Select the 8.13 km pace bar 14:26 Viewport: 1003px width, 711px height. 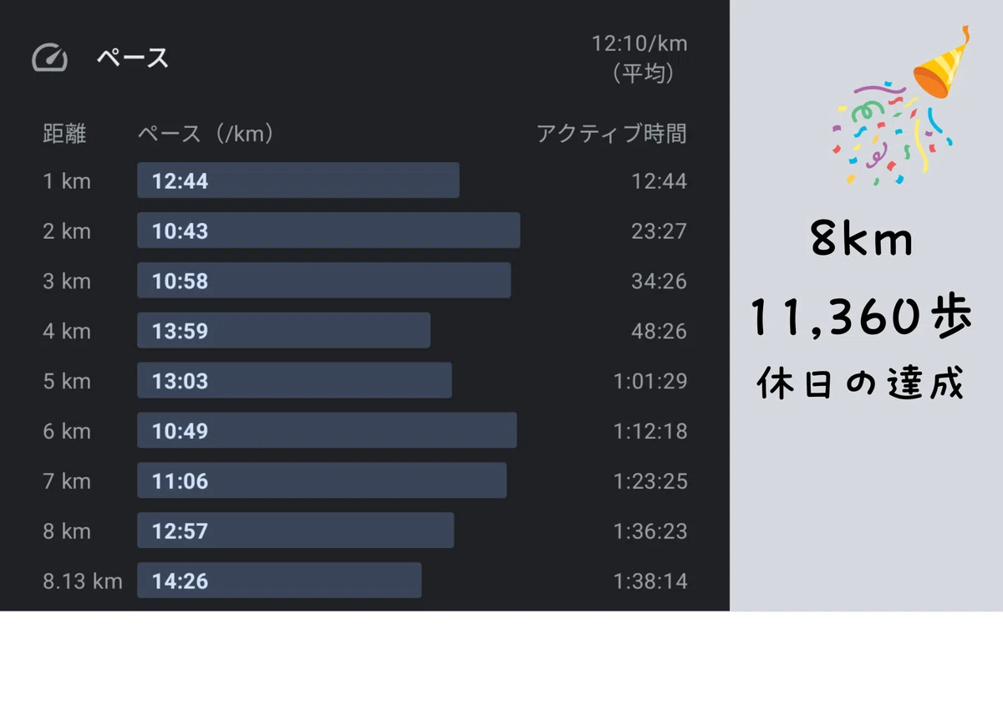point(279,581)
